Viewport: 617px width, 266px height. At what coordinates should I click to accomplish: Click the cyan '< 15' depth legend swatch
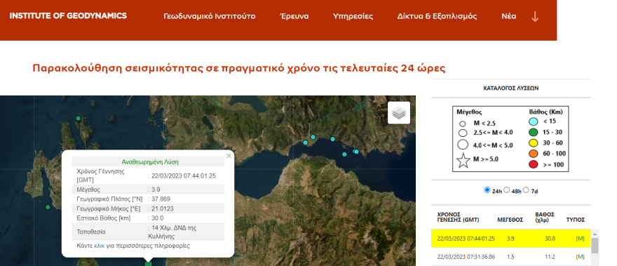[x=534, y=121]
